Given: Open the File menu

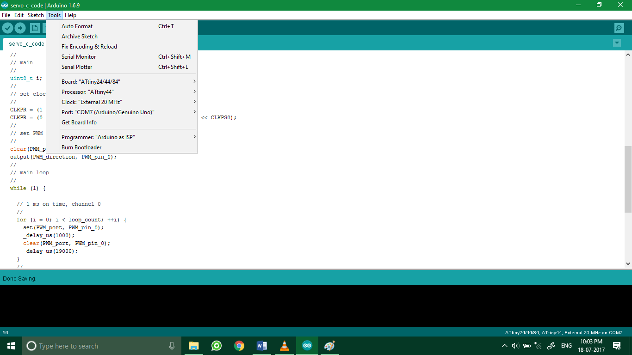Looking at the screenshot, I should [6, 15].
